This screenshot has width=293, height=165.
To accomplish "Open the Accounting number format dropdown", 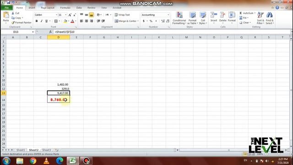I will click(168, 15).
